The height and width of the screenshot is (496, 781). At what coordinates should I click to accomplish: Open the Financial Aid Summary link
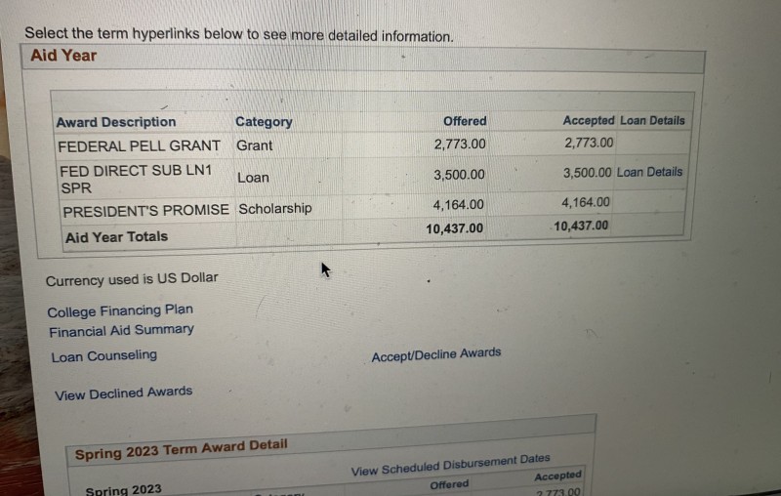[x=121, y=330]
